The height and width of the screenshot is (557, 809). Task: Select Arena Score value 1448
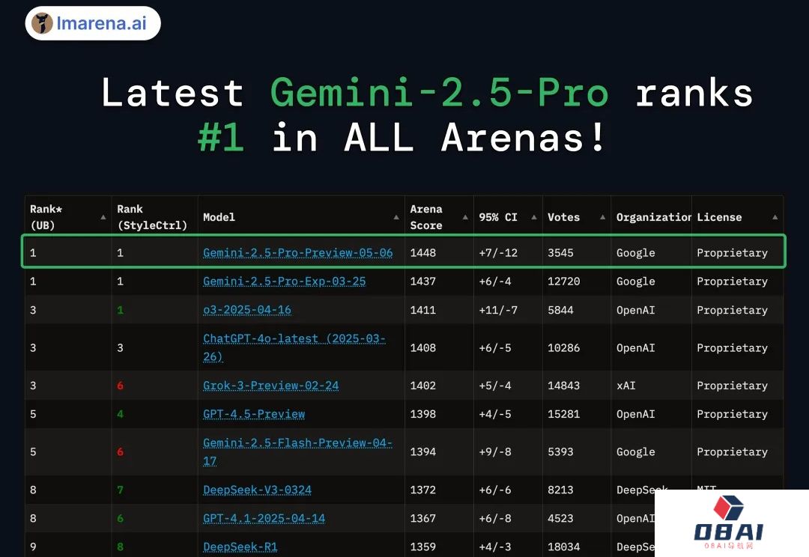(423, 253)
